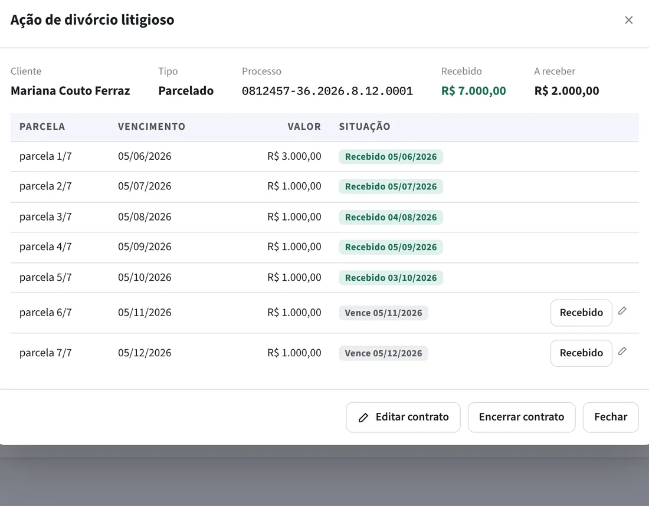The image size is (649, 506).
Task: Select the parcela 1/7 row label
Action: tap(45, 156)
